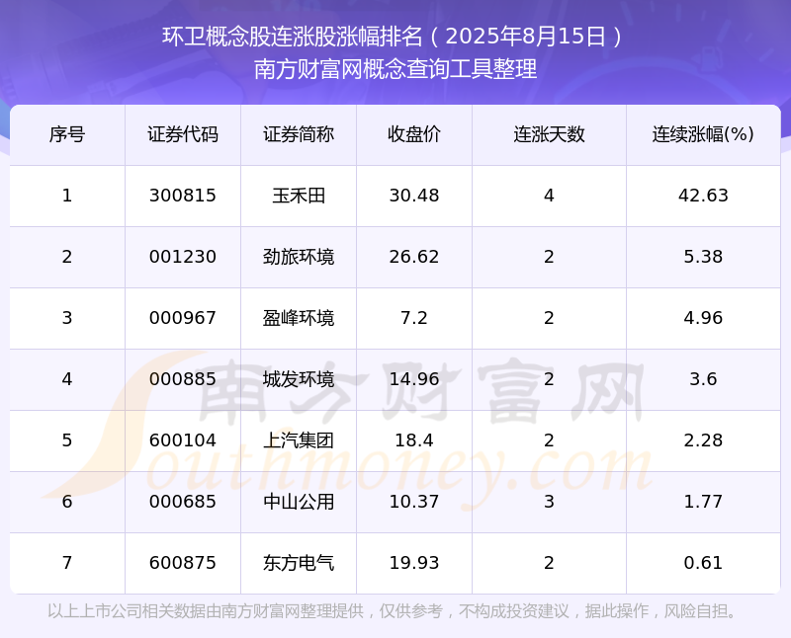Image resolution: width=791 pixels, height=638 pixels.
Task: Click closing price 14.96
Action: pos(413,379)
